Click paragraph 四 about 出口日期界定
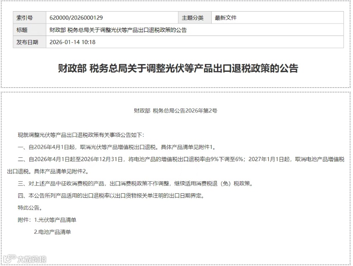 tap(111, 196)
